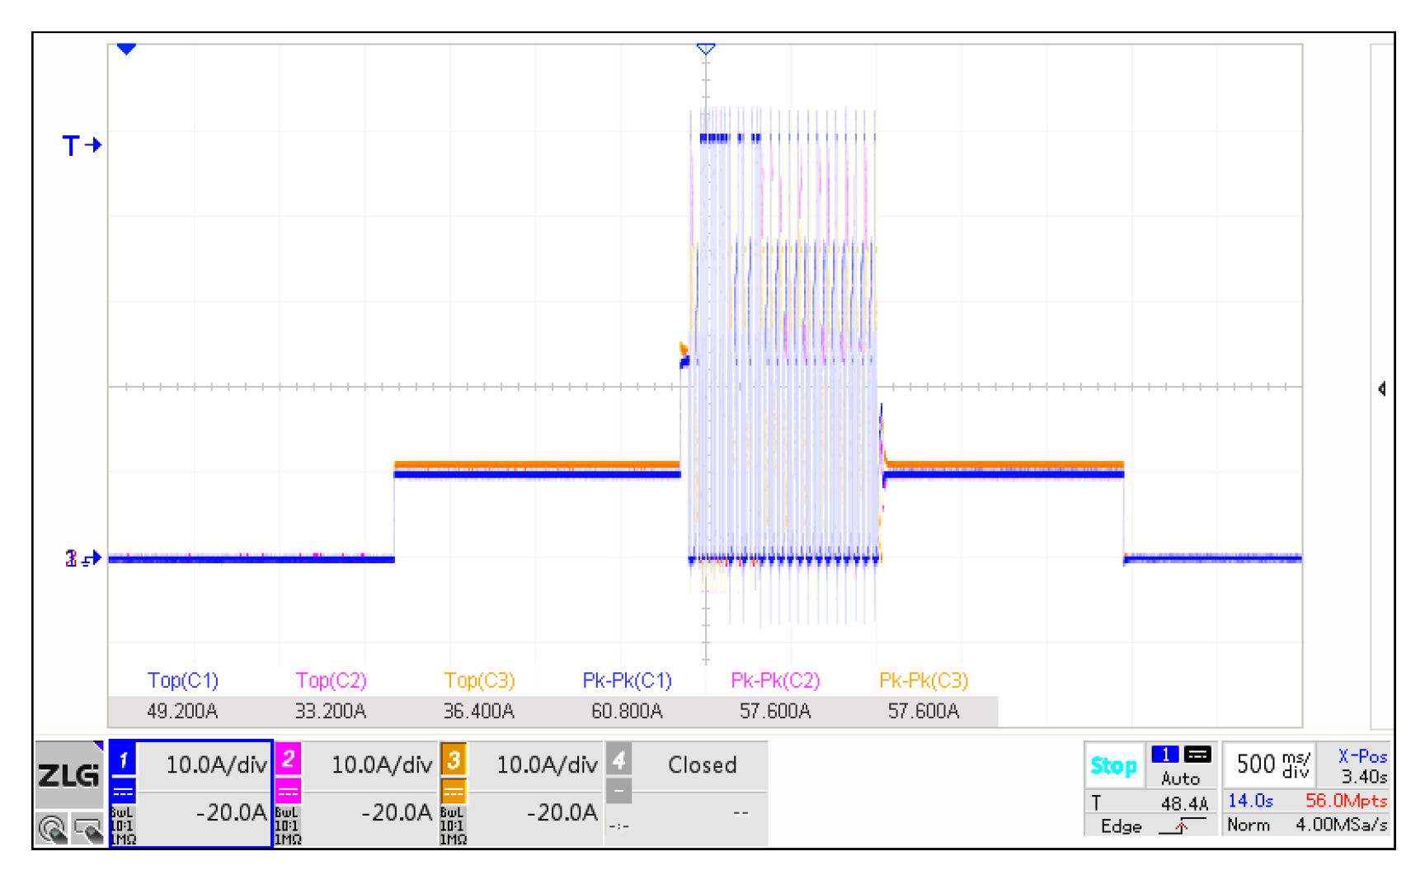This screenshot has width=1425, height=889.
Task: Open the Edge trigger type setting
Action: tap(1121, 826)
